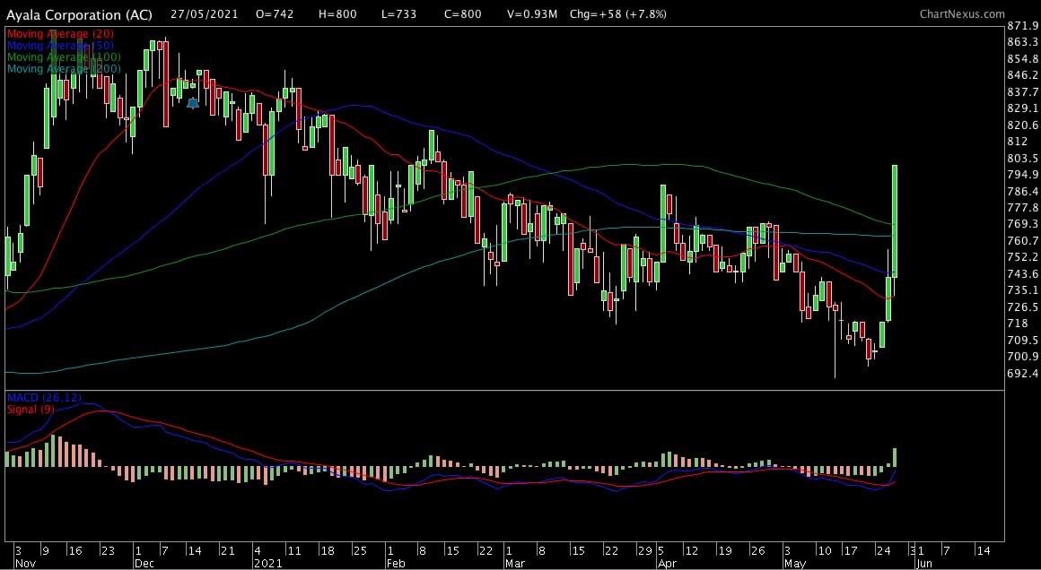The width and height of the screenshot is (1041, 570).
Task: Click the 752.2 price axis label
Action: click(1022, 257)
